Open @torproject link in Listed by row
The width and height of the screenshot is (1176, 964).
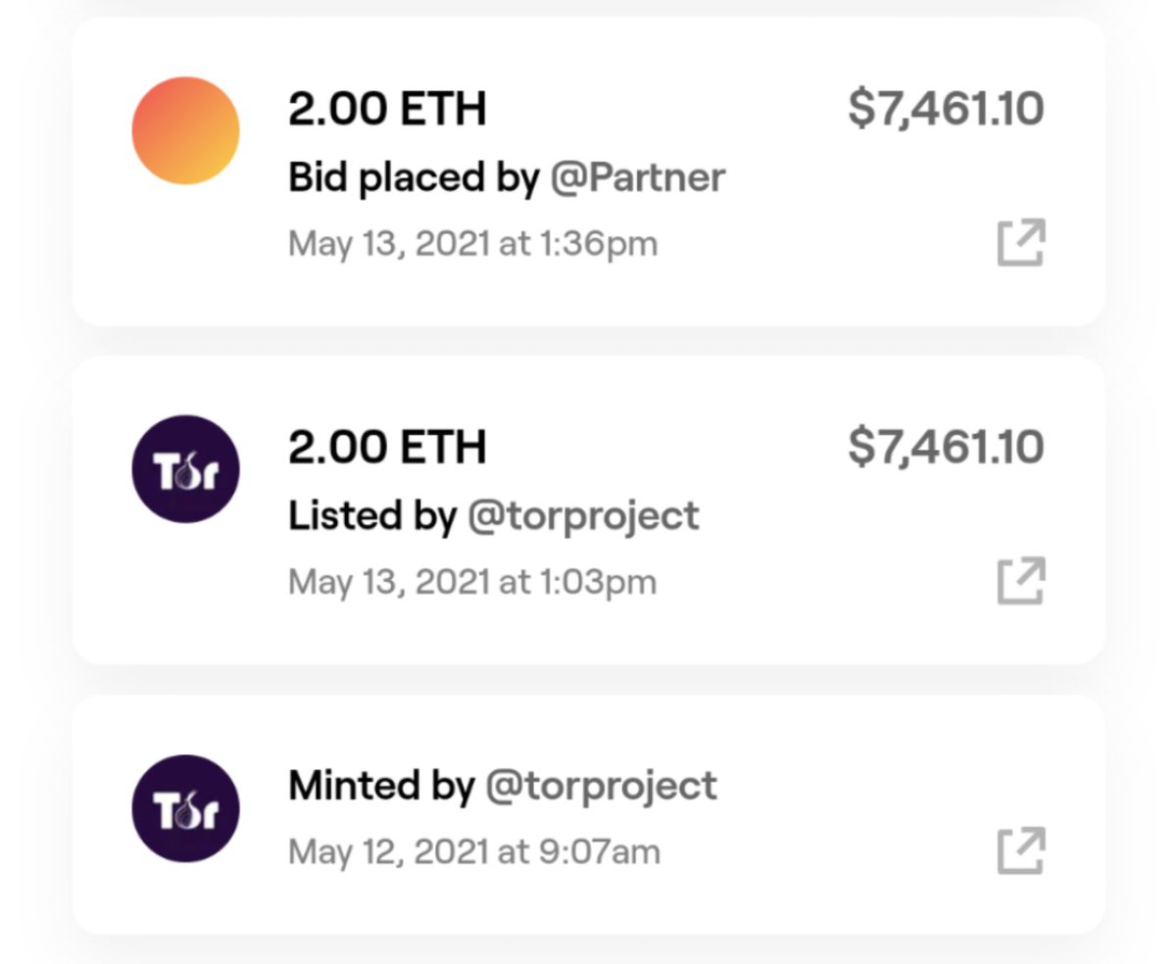583,516
